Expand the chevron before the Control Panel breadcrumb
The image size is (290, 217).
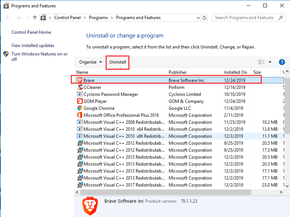click(x=50, y=18)
